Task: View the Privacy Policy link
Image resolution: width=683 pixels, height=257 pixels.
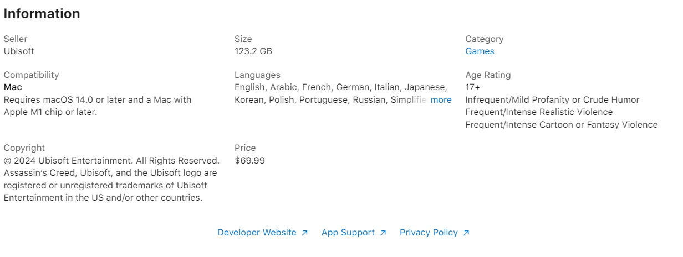Action: click(x=429, y=233)
